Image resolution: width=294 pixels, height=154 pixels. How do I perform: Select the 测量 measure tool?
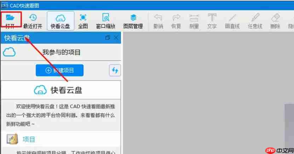point(194,21)
